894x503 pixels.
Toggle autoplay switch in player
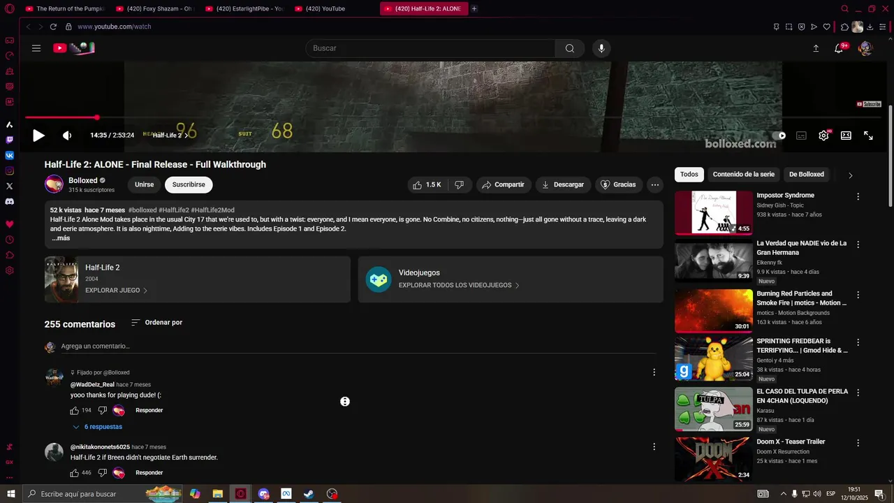[x=779, y=136]
